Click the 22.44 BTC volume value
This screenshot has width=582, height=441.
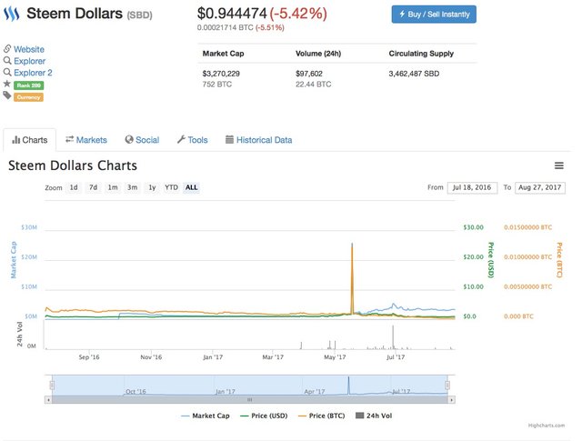click(x=313, y=85)
